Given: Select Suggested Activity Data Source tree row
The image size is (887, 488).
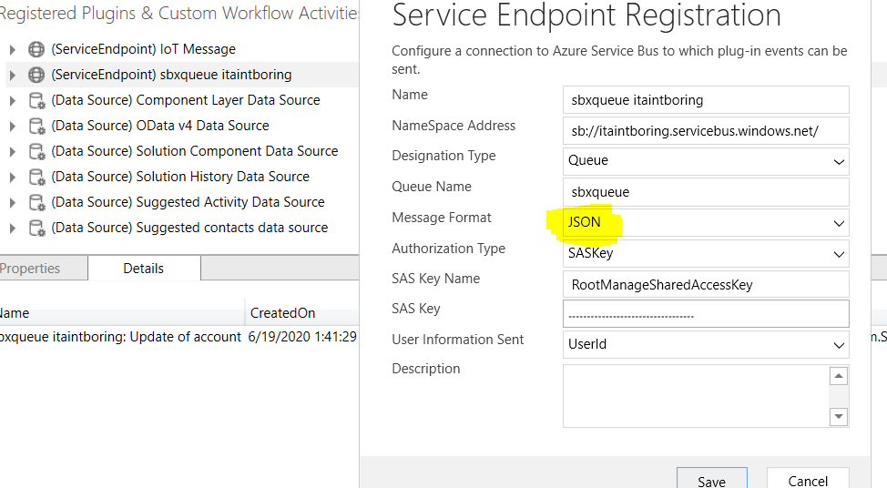Looking at the screenshot, I should [182, 202].
